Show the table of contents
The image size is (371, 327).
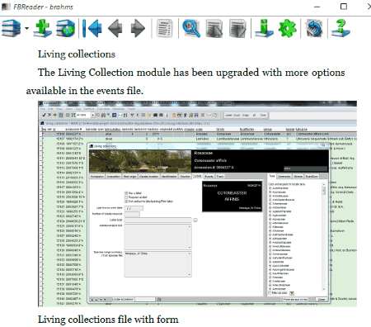165,28
